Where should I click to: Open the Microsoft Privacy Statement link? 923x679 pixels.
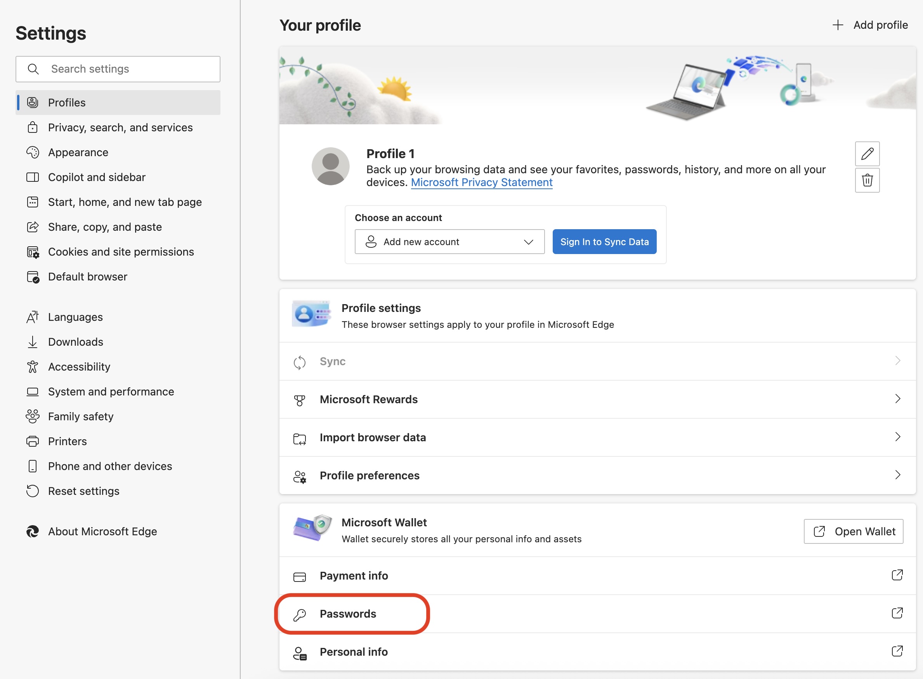click(x=482, y=183)
